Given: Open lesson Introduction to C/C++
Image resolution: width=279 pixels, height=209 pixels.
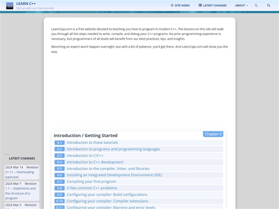Looking at the screenshot, I should click(85, 155).
